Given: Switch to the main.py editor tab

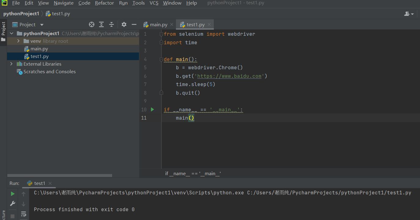Looking at the screenshot, I should [158, 25].
